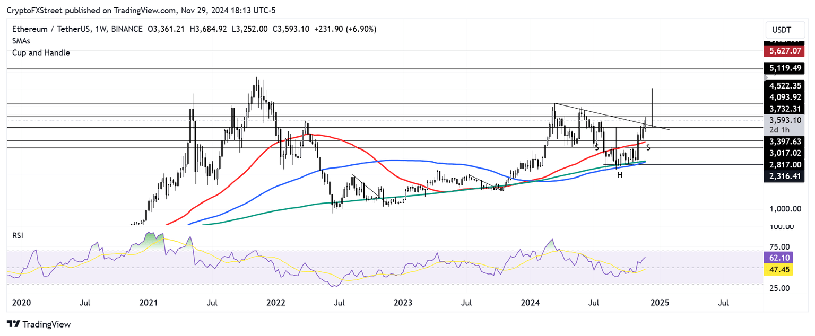Click the 4,522.35 price level label
815x336 pixels.
point(786,85)
